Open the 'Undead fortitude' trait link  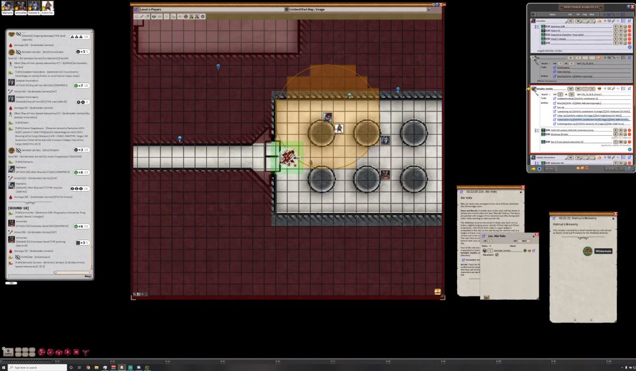tap(555, 99)
